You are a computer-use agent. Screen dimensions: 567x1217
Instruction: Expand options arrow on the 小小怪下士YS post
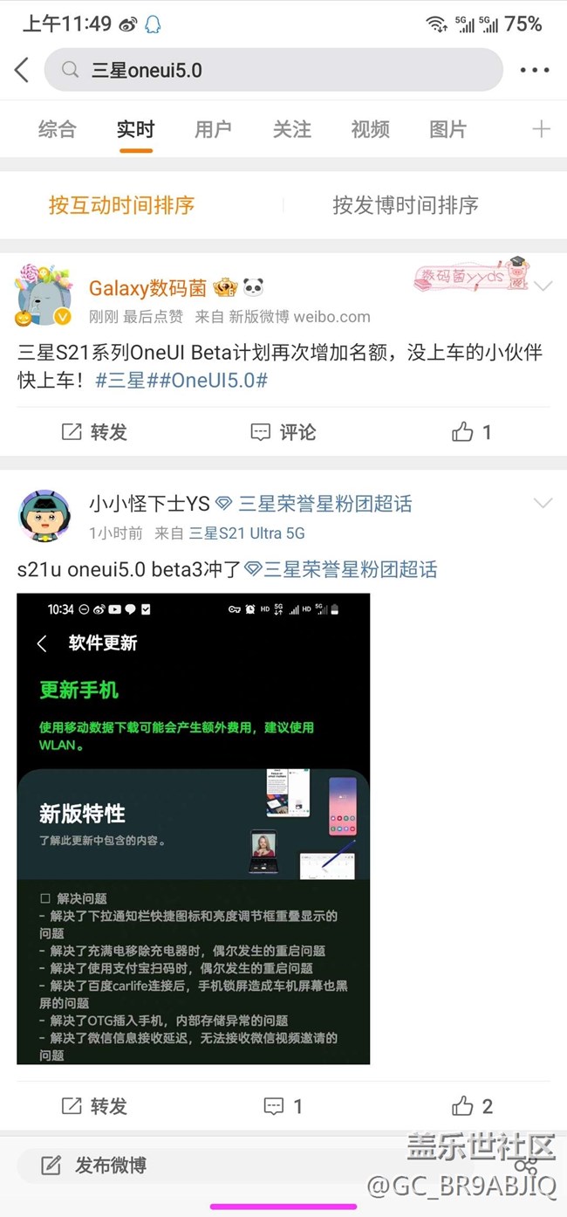point(543,503)
